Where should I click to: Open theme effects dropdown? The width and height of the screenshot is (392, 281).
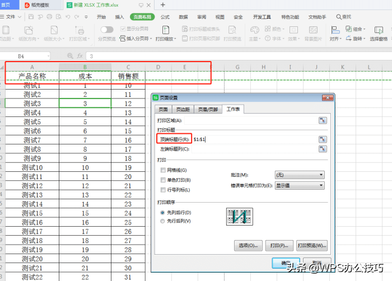[293, 34]
